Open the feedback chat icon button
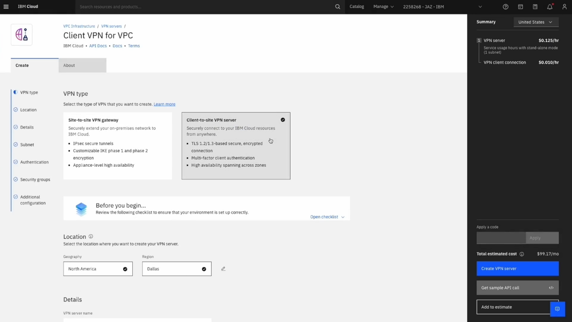The image size is (572, 322). pos(557,309)
